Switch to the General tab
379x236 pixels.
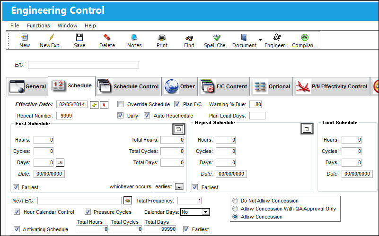27,86
